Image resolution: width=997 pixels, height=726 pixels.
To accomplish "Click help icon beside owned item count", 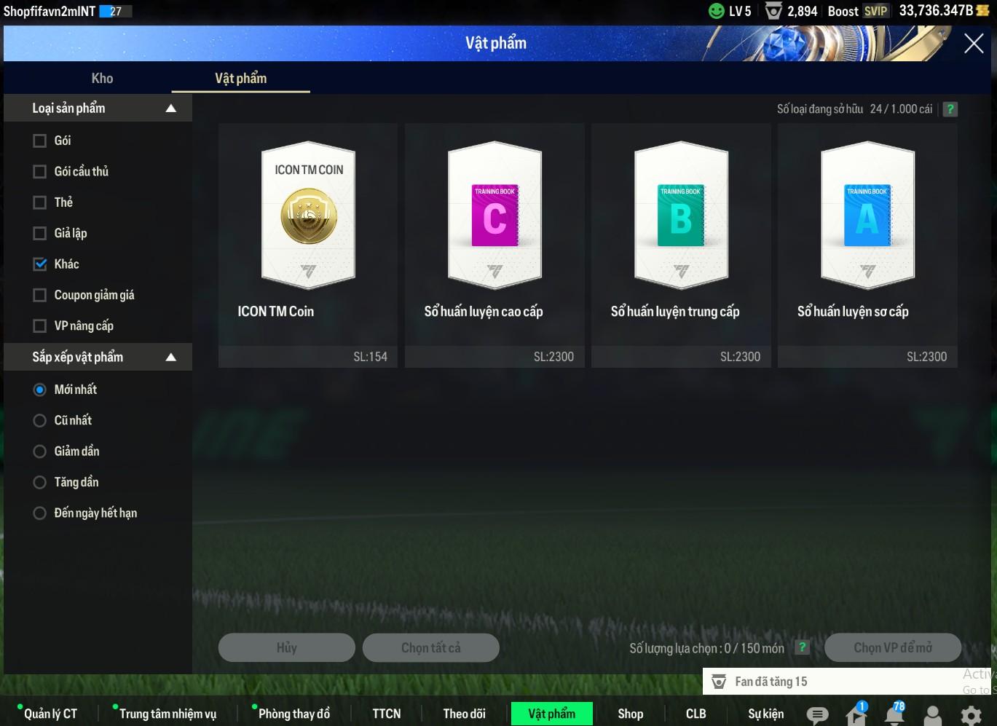I will click(x=950, y=109).
